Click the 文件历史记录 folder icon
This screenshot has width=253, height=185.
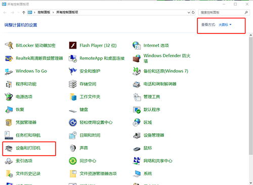[x=9, y=174]
